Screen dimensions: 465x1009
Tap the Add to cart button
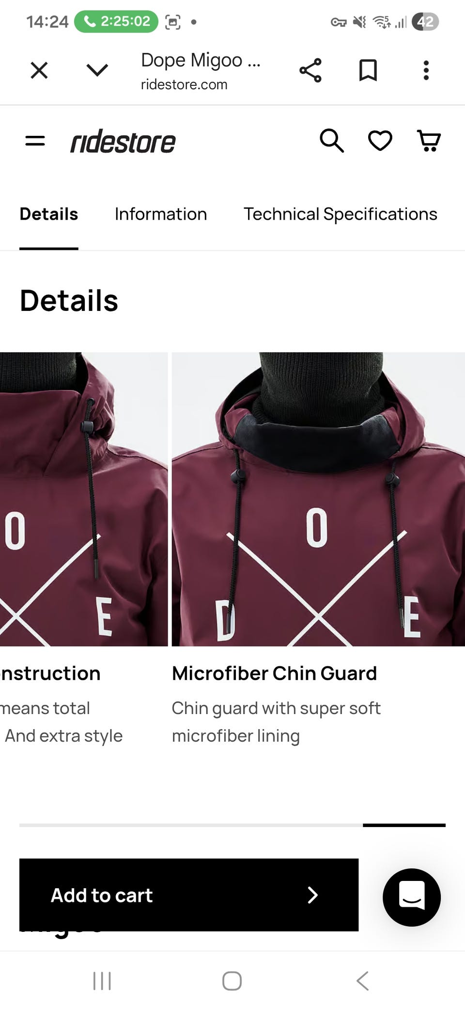[x=189, y=895]
